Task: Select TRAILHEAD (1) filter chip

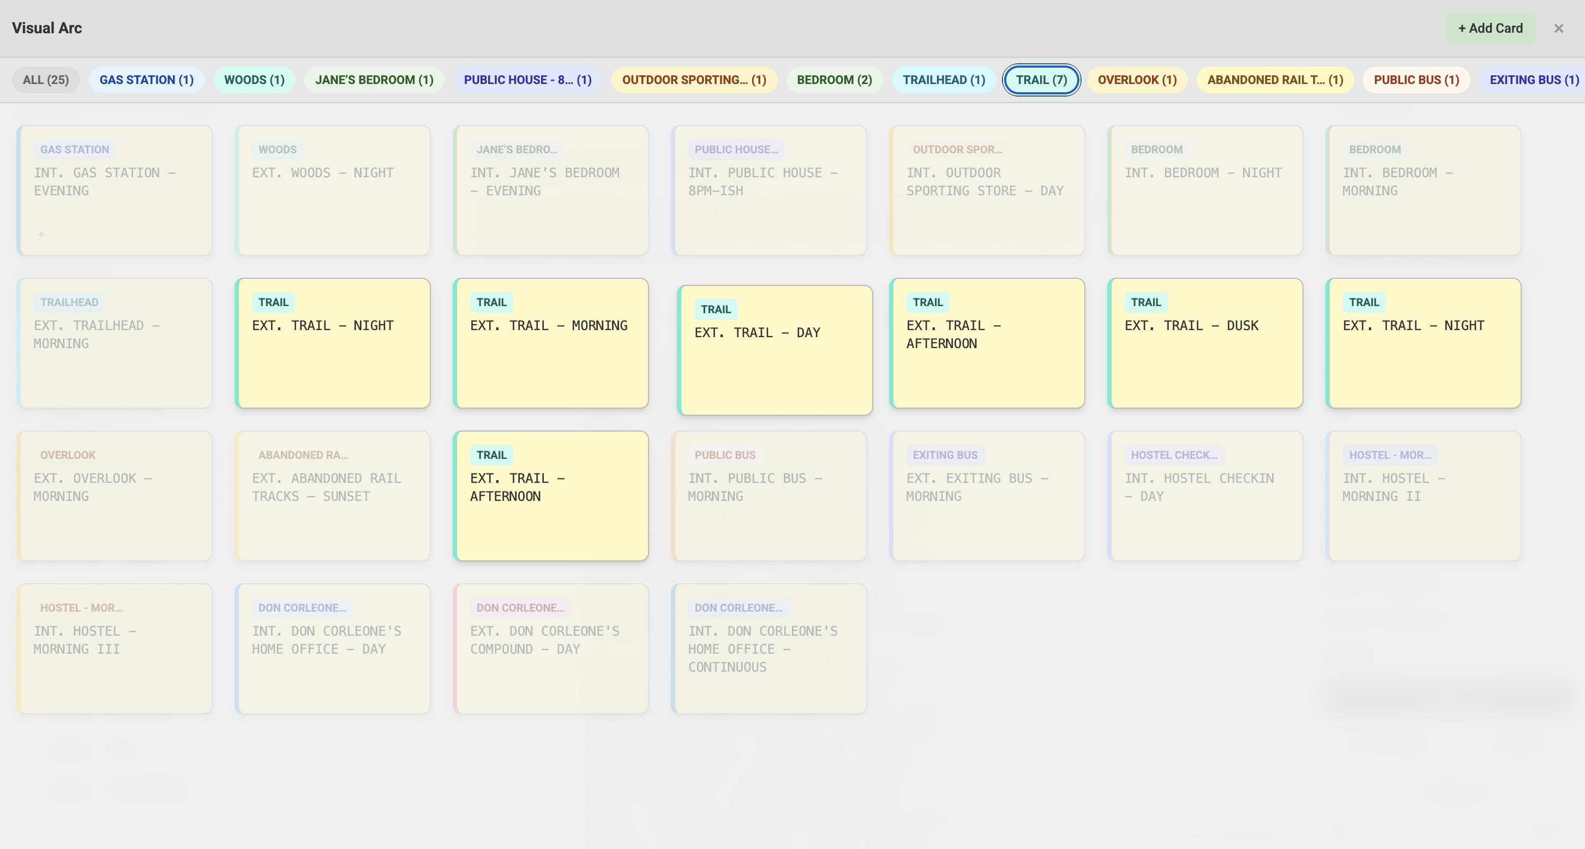Action: pyautogui.click(x=943, y=80)
